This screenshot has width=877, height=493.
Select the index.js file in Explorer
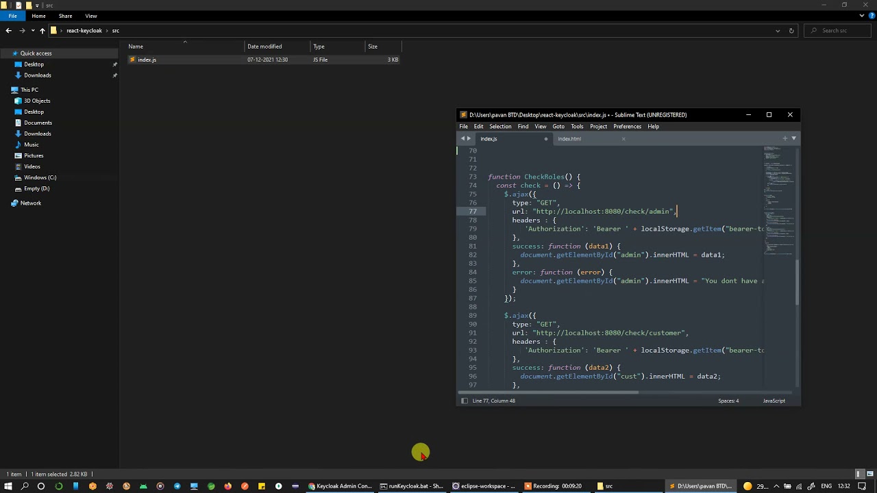tap(264, 60)
